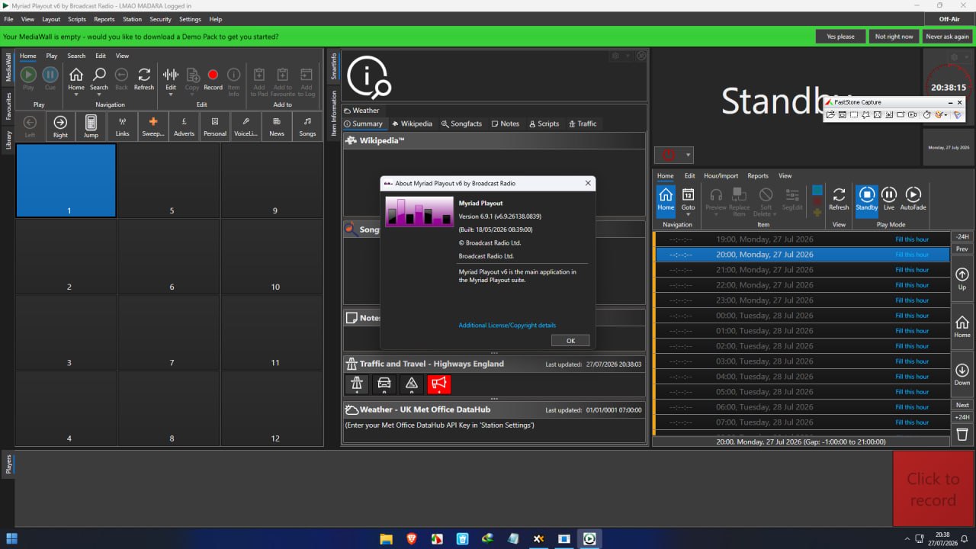This screenshot has height=549, width=976.
Task: Click the red Click to record area
Action: (x=933, y=489)
